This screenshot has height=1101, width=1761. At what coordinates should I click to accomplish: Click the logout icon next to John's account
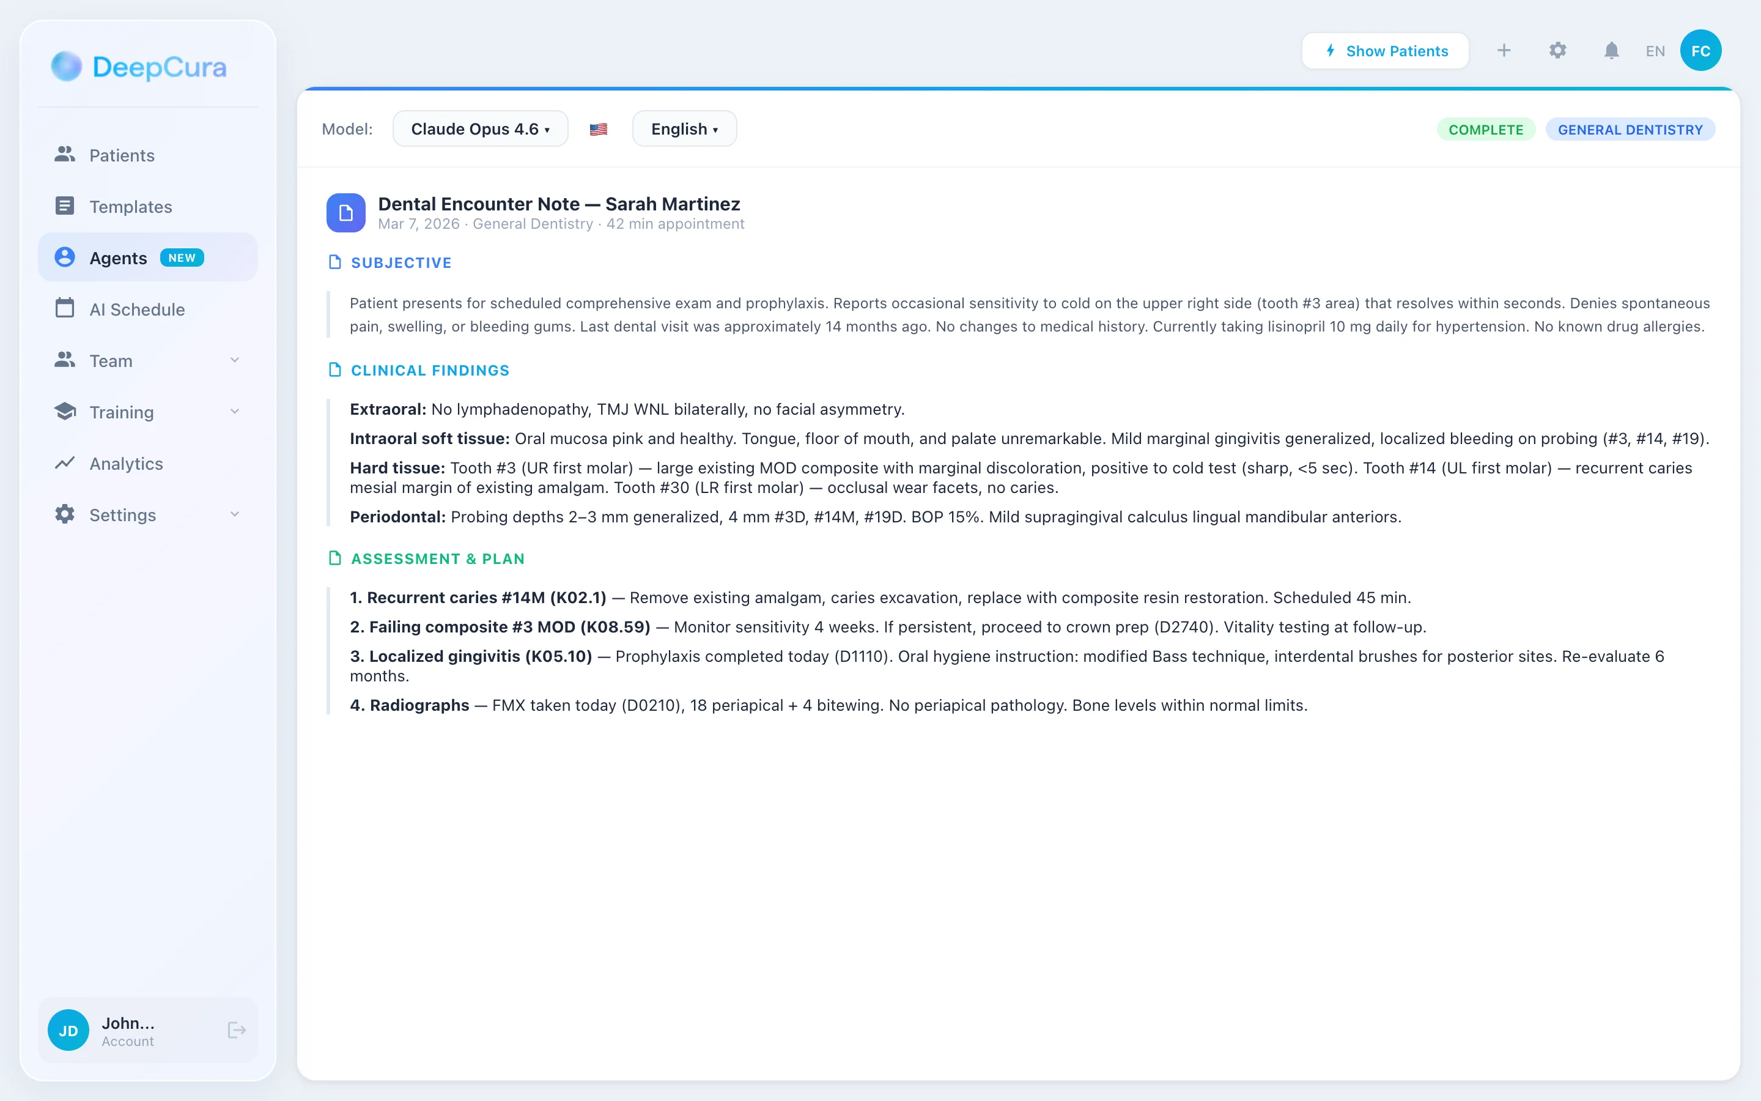pos(236,1029)
